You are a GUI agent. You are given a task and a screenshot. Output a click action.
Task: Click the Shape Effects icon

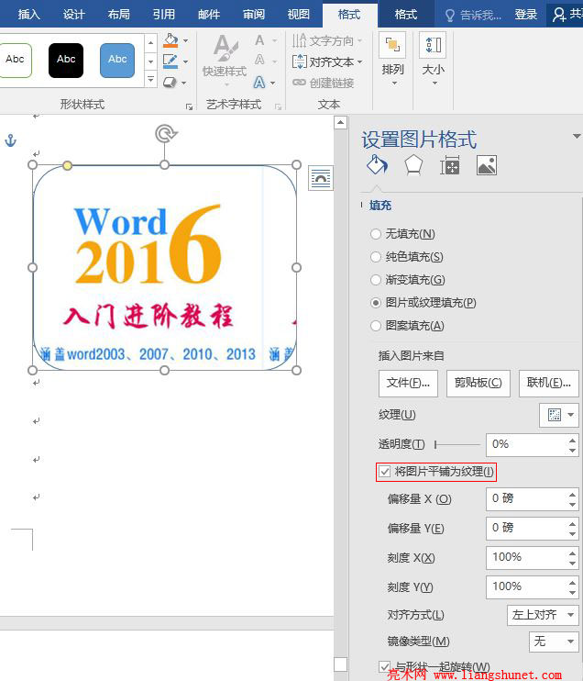tap(170, 82)
